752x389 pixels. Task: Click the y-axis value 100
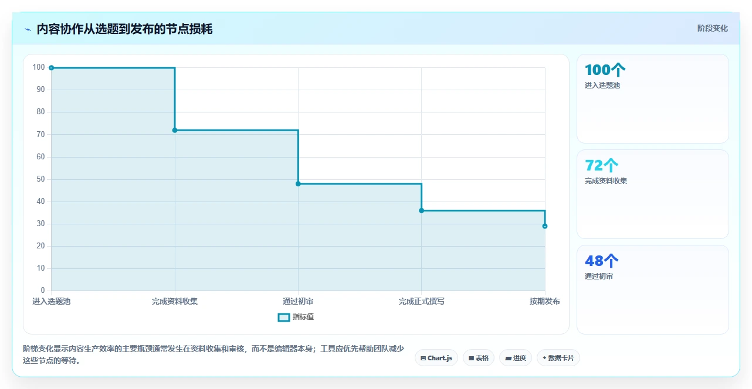(x=39, y=67)
